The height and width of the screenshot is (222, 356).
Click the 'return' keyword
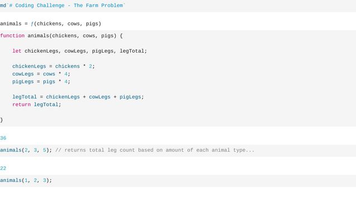(x=21, y=104)
